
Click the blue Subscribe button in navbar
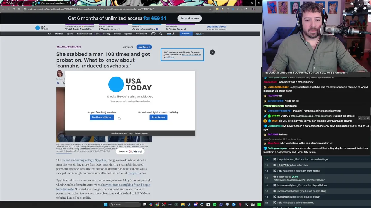click(x=186, y=34)
